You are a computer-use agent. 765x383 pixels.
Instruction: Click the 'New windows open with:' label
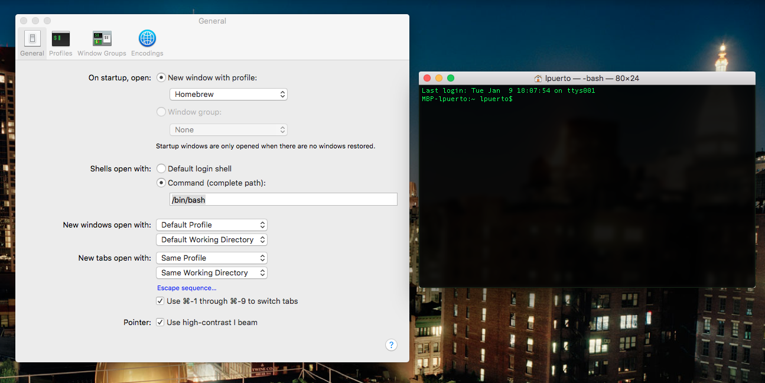click(x=107, y=225)
